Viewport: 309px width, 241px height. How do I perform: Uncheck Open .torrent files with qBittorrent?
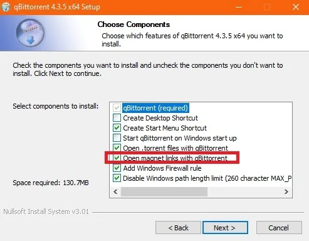click(x=117, y=148)
